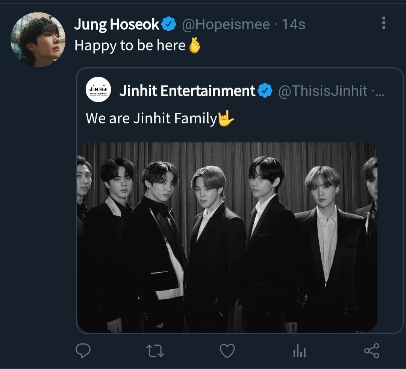The height and width of the screenshot is (369, 406).
Task: Click the Happy to be here text
Action: [x=130, y=46]
